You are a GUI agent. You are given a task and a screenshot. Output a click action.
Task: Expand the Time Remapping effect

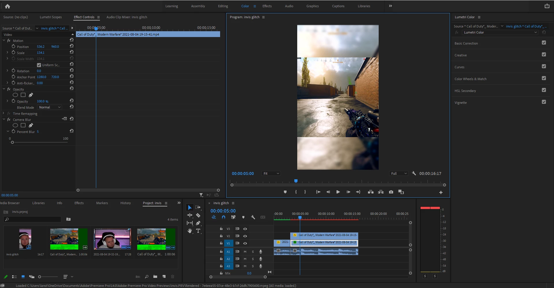(x=3, y=113)
